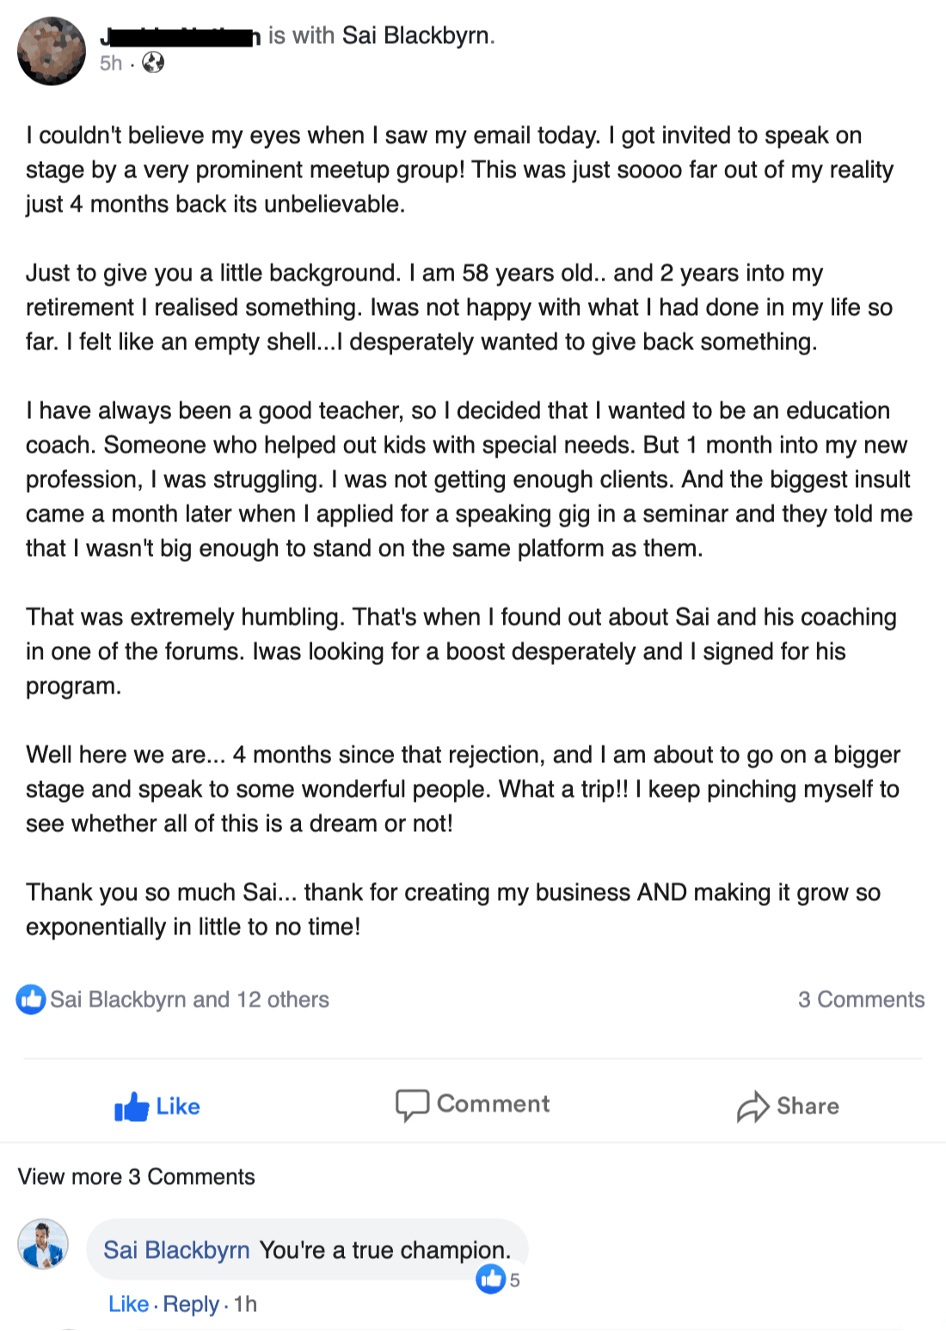Open the post author's blurred profile picture
This screenshot has height=1331, width=946.
(x=52, y=51)
